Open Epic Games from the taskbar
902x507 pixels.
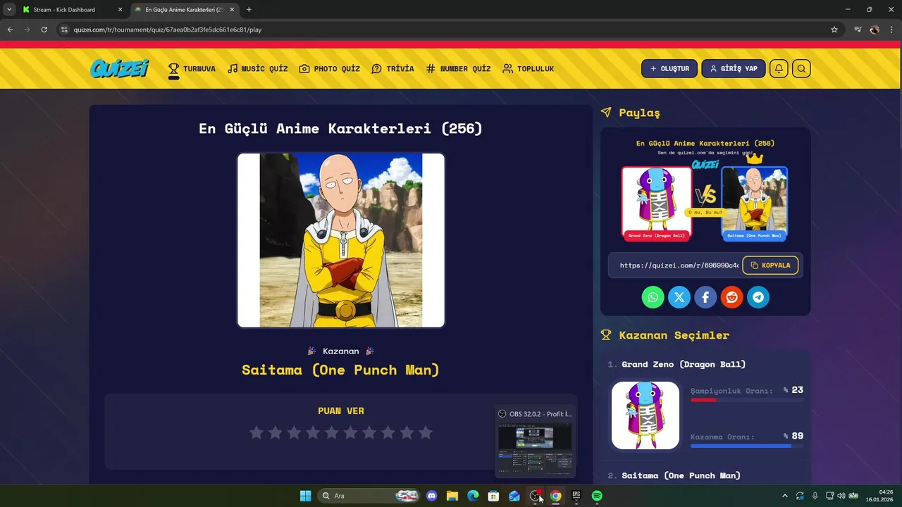coord(576,496)
